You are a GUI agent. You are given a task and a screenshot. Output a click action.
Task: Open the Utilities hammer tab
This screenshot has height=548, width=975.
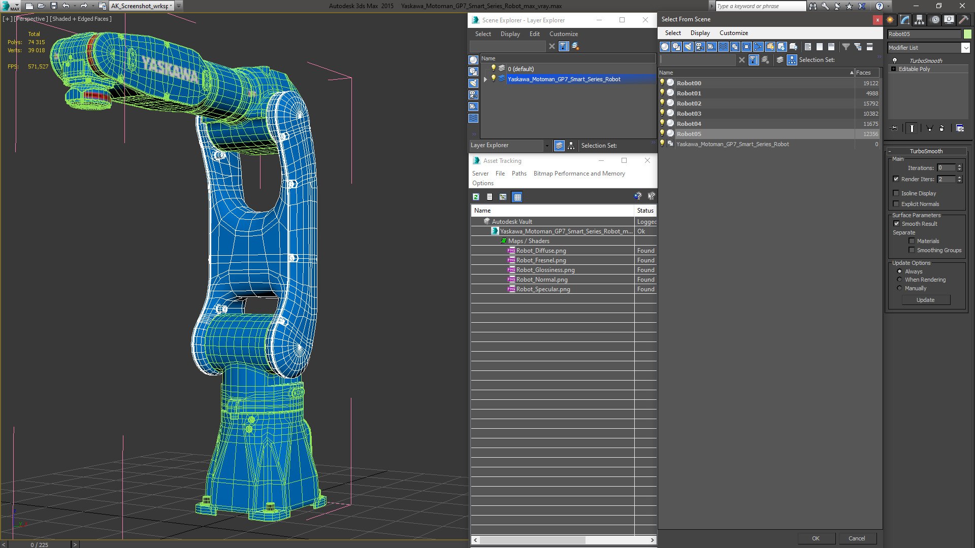pyautogui.click(x=963, y=20)
